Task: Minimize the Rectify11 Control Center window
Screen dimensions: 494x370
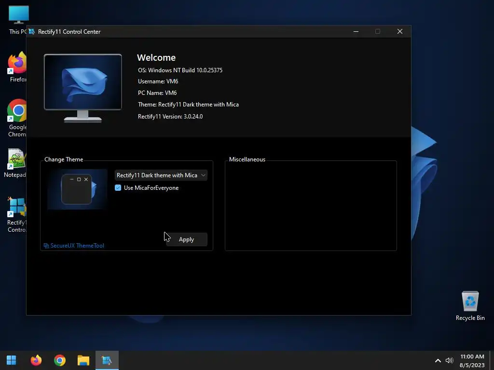Action: tap(356, 31)
